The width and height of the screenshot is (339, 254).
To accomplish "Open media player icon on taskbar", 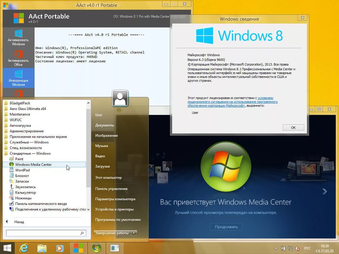I will click(x=60, y=248).
